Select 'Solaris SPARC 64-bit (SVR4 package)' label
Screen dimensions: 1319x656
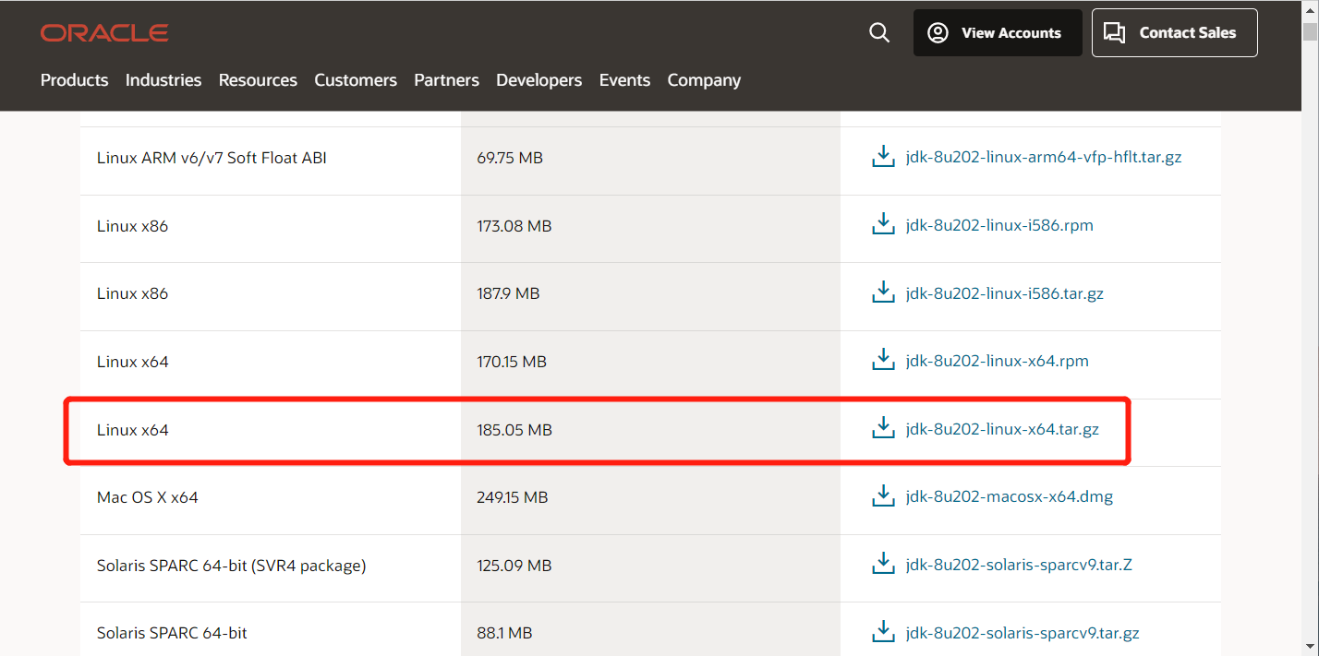pos(231,566)
